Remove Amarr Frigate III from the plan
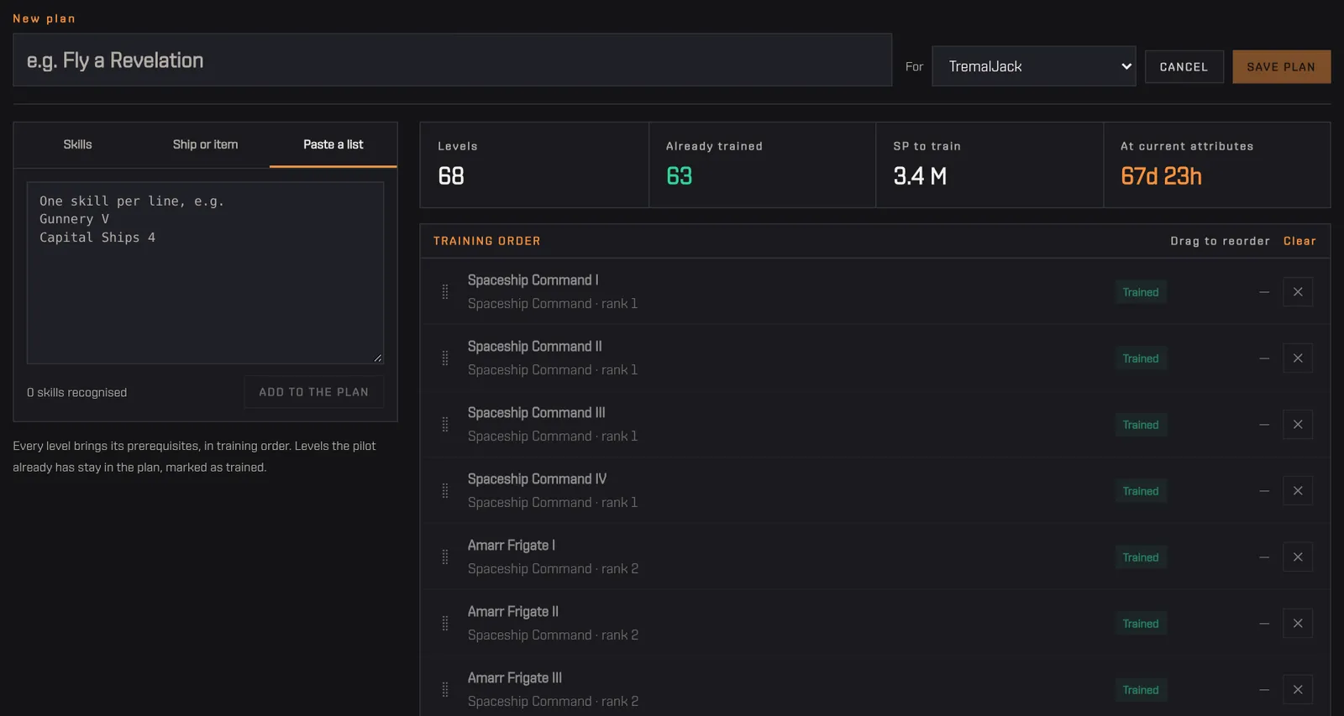This screenshot has height=716, width=1344. [1298, 690]
